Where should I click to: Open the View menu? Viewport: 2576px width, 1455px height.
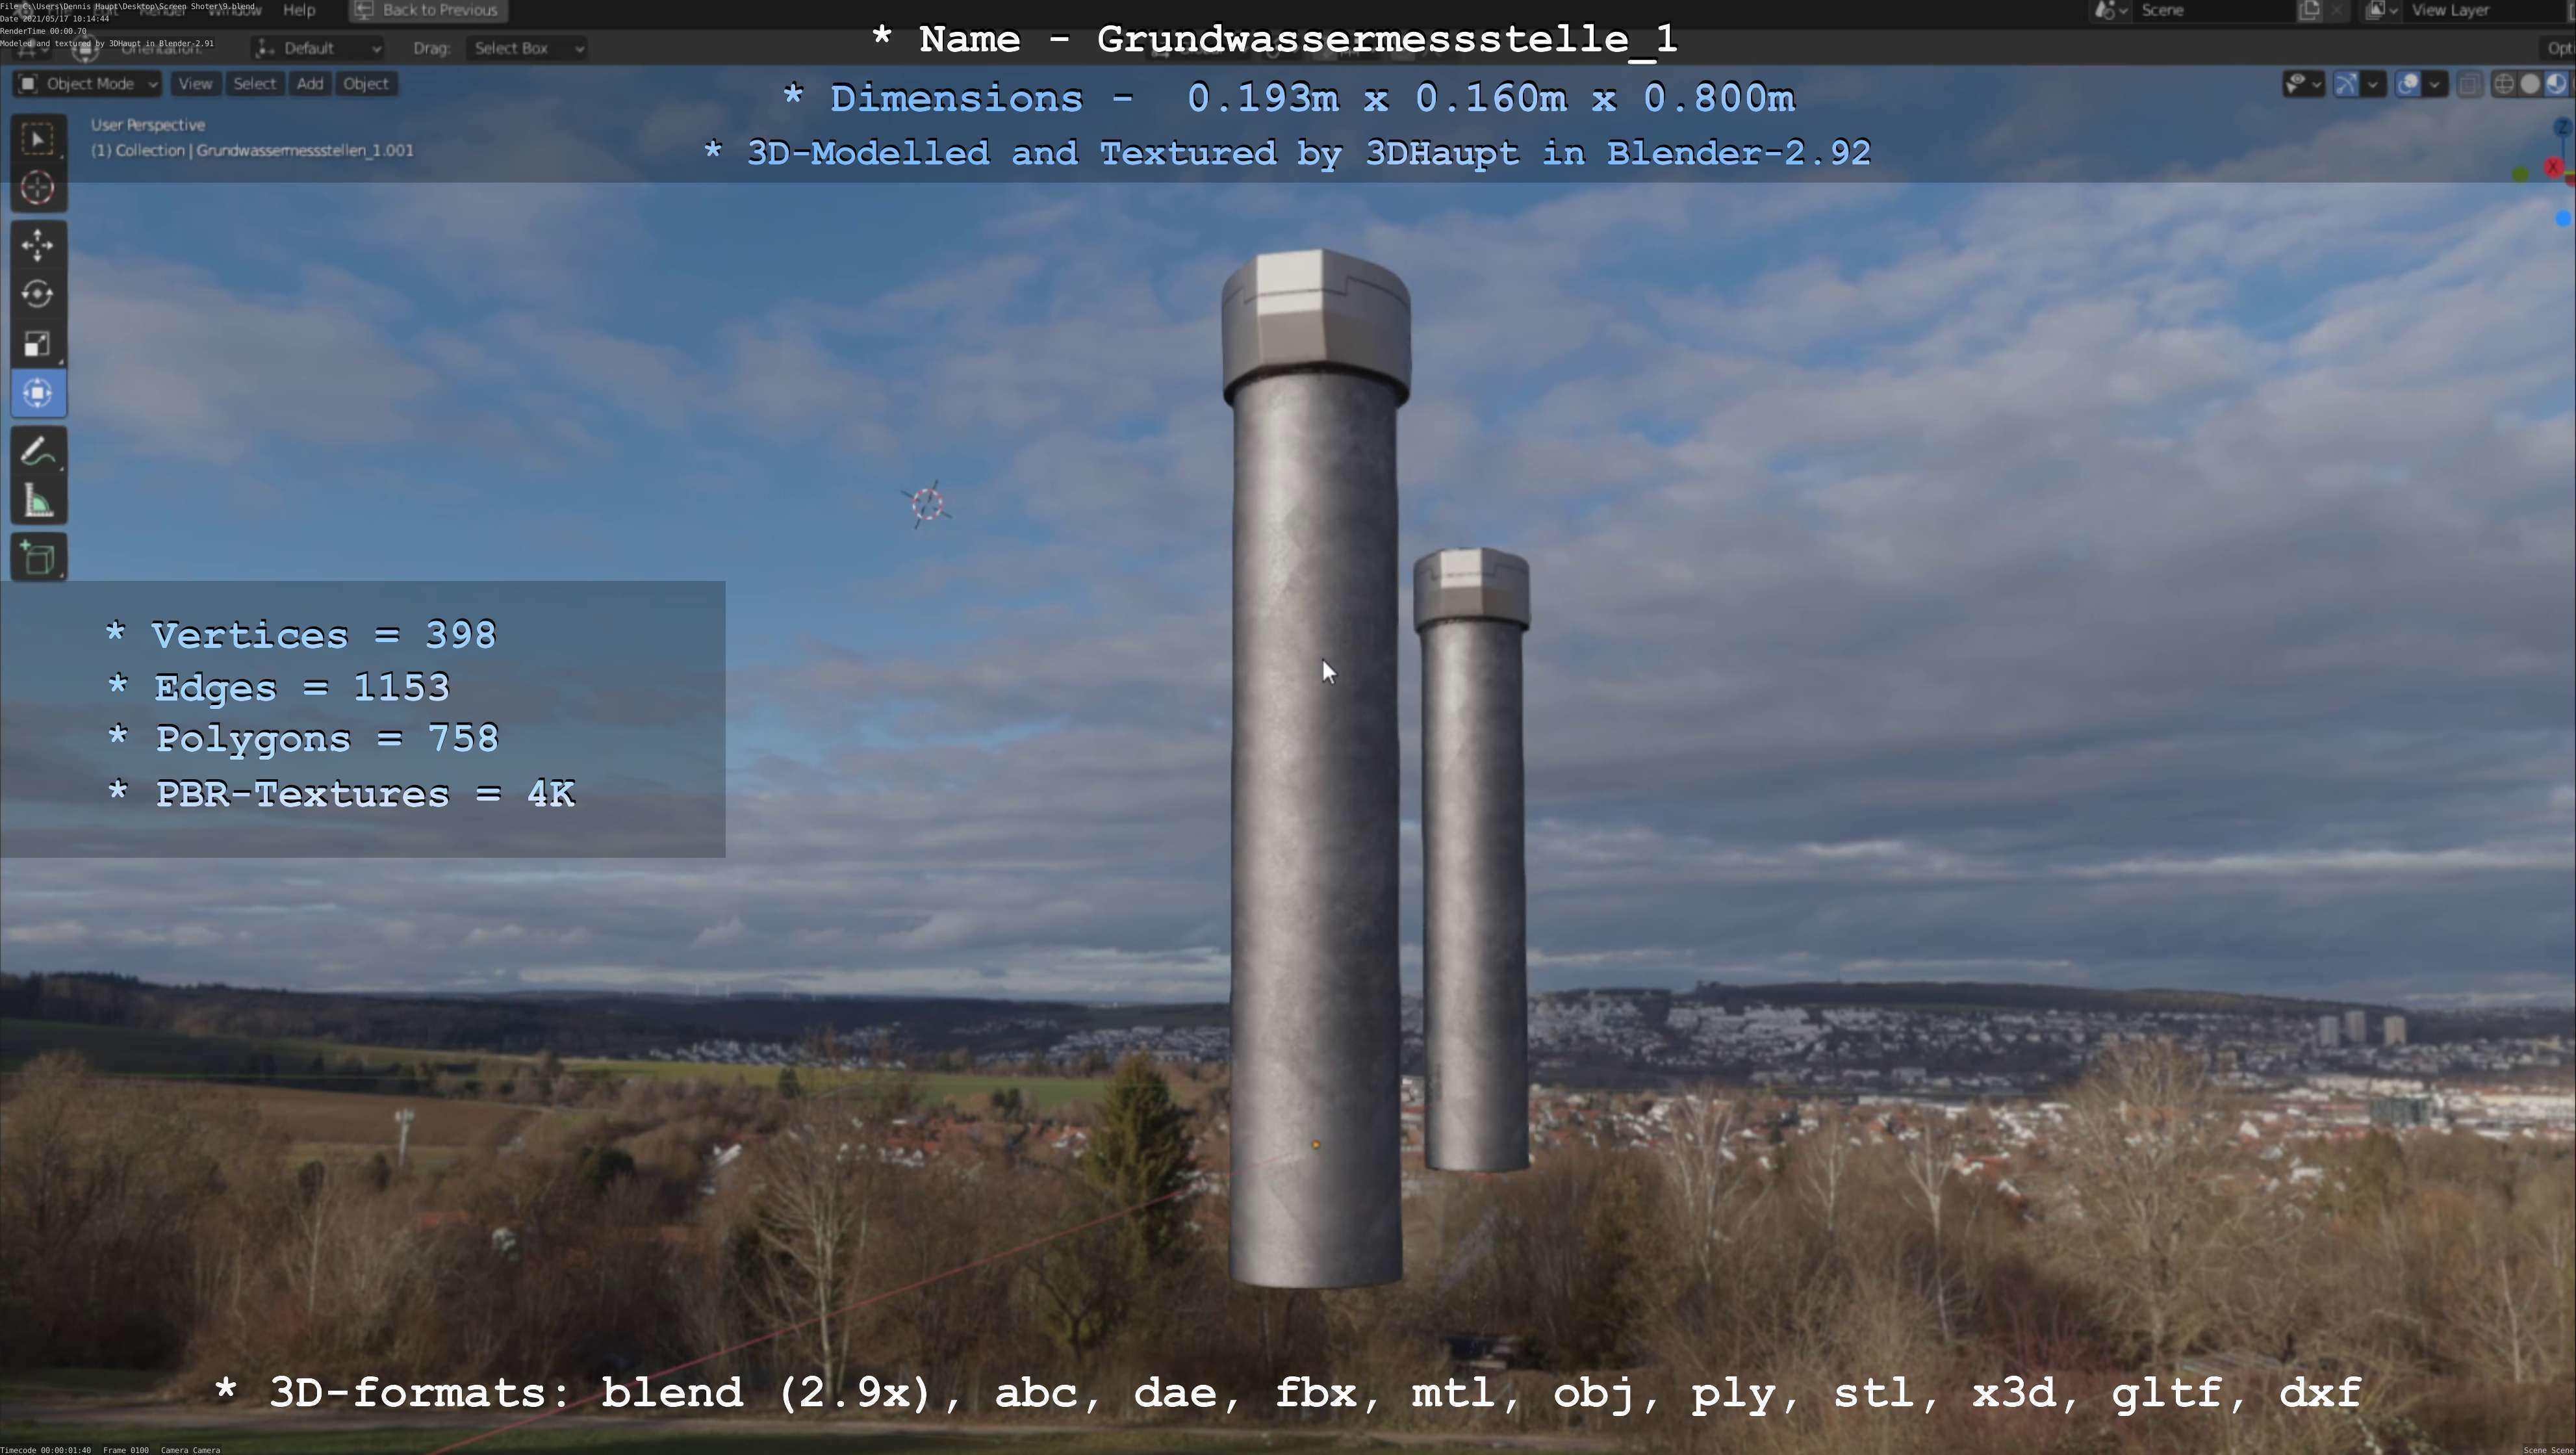[195, 84]
